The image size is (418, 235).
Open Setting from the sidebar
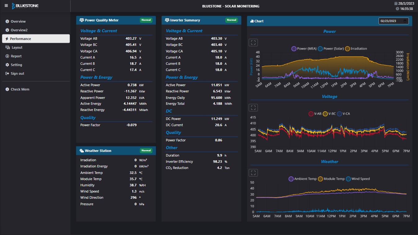16,65
